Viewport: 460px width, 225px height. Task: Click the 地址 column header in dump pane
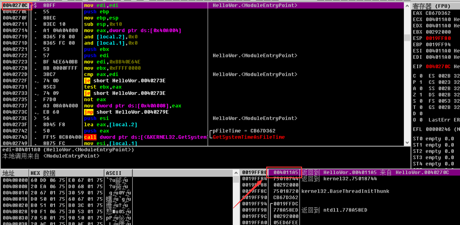click(15, 173)
